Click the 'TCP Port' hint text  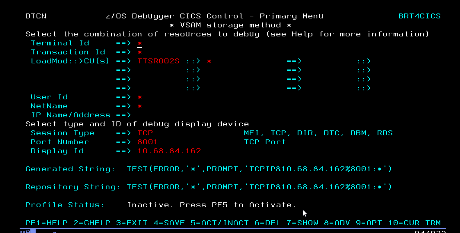(x=265, y=142)
